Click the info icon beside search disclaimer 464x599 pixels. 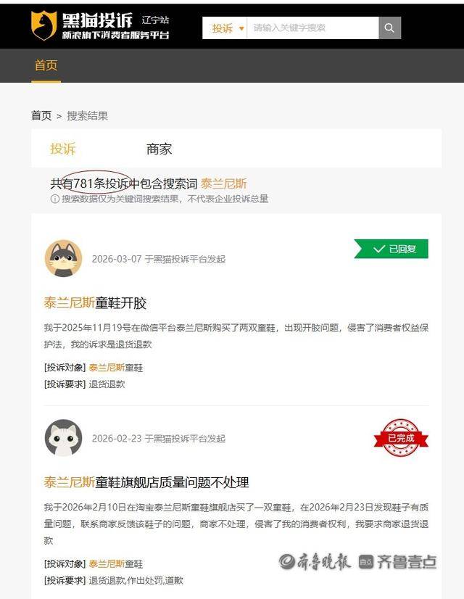[x=55, y=199]
